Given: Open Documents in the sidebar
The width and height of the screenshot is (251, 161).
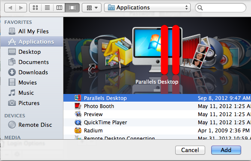Looking at the screenshot, I should (x=32, y=62).
